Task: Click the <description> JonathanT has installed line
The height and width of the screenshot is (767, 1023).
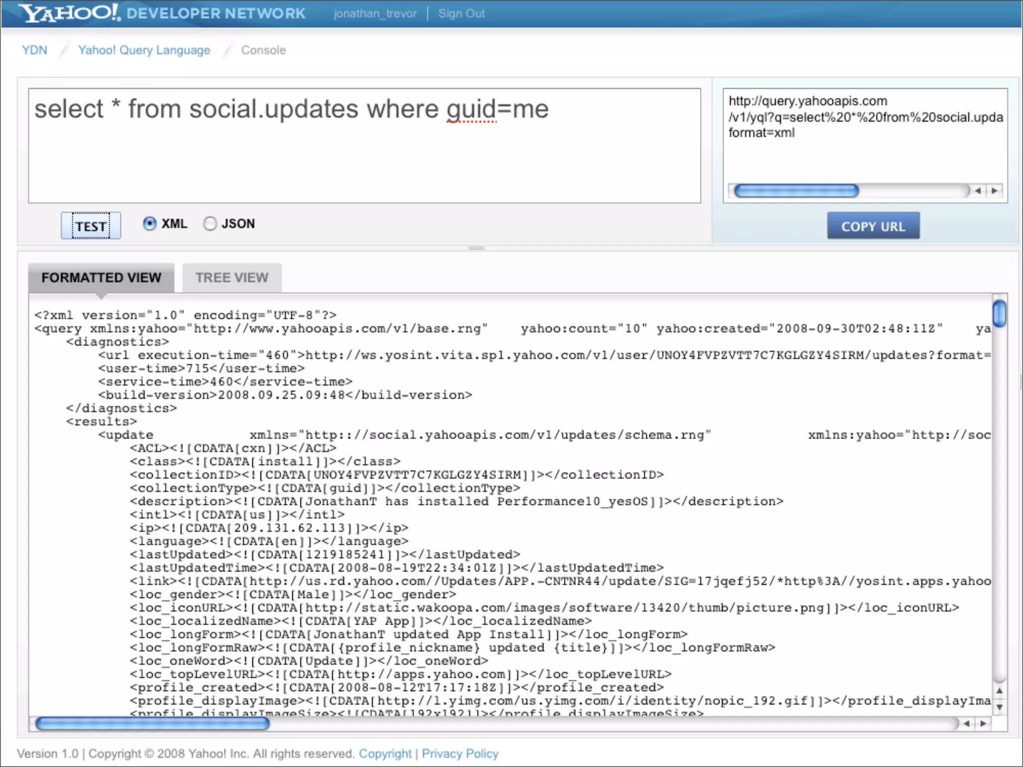Action: click(457, 501)
